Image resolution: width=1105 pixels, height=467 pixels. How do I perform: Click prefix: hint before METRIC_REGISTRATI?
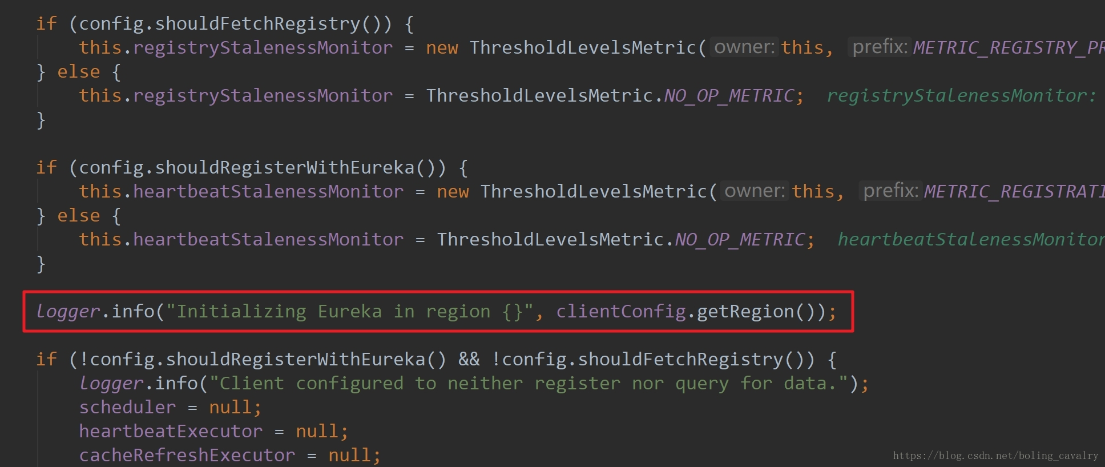(890, 191)
